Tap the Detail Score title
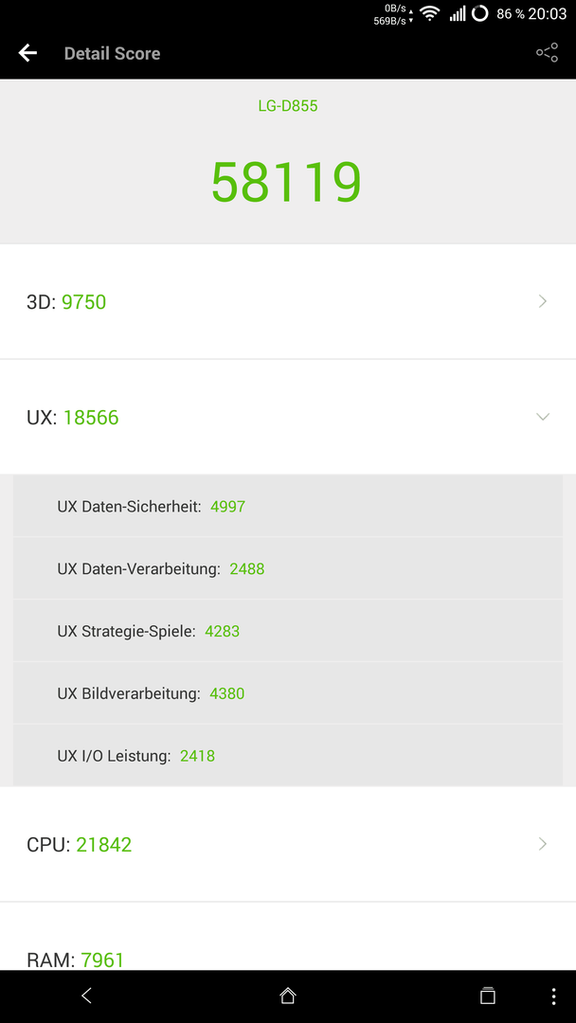This screenshot has width=576, height=1023. pos(112,53)
